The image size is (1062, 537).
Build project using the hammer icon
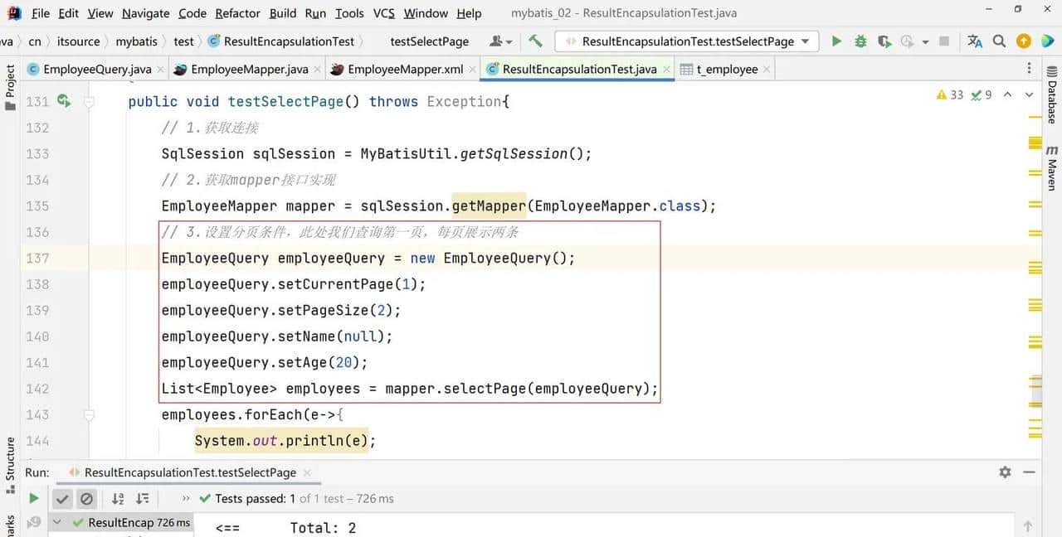click(535, 41)
